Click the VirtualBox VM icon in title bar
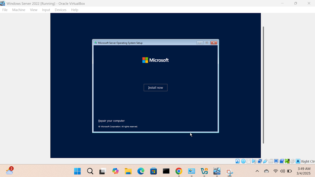The width and height of the screenshot is (315, 177). [3, 4]
